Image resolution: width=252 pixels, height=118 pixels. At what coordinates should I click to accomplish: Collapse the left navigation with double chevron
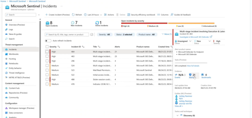[x=39, y=15]
